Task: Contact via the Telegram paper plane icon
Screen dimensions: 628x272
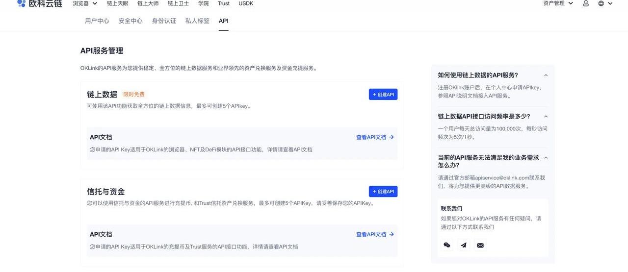Action: (464, 245)
